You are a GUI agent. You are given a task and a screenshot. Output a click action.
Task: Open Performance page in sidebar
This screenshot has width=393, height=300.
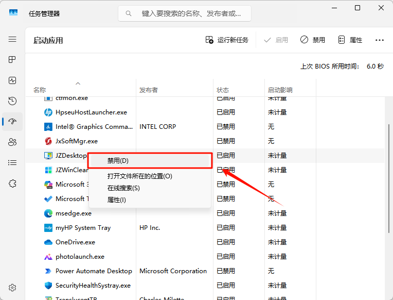click(x=12, y=80)
